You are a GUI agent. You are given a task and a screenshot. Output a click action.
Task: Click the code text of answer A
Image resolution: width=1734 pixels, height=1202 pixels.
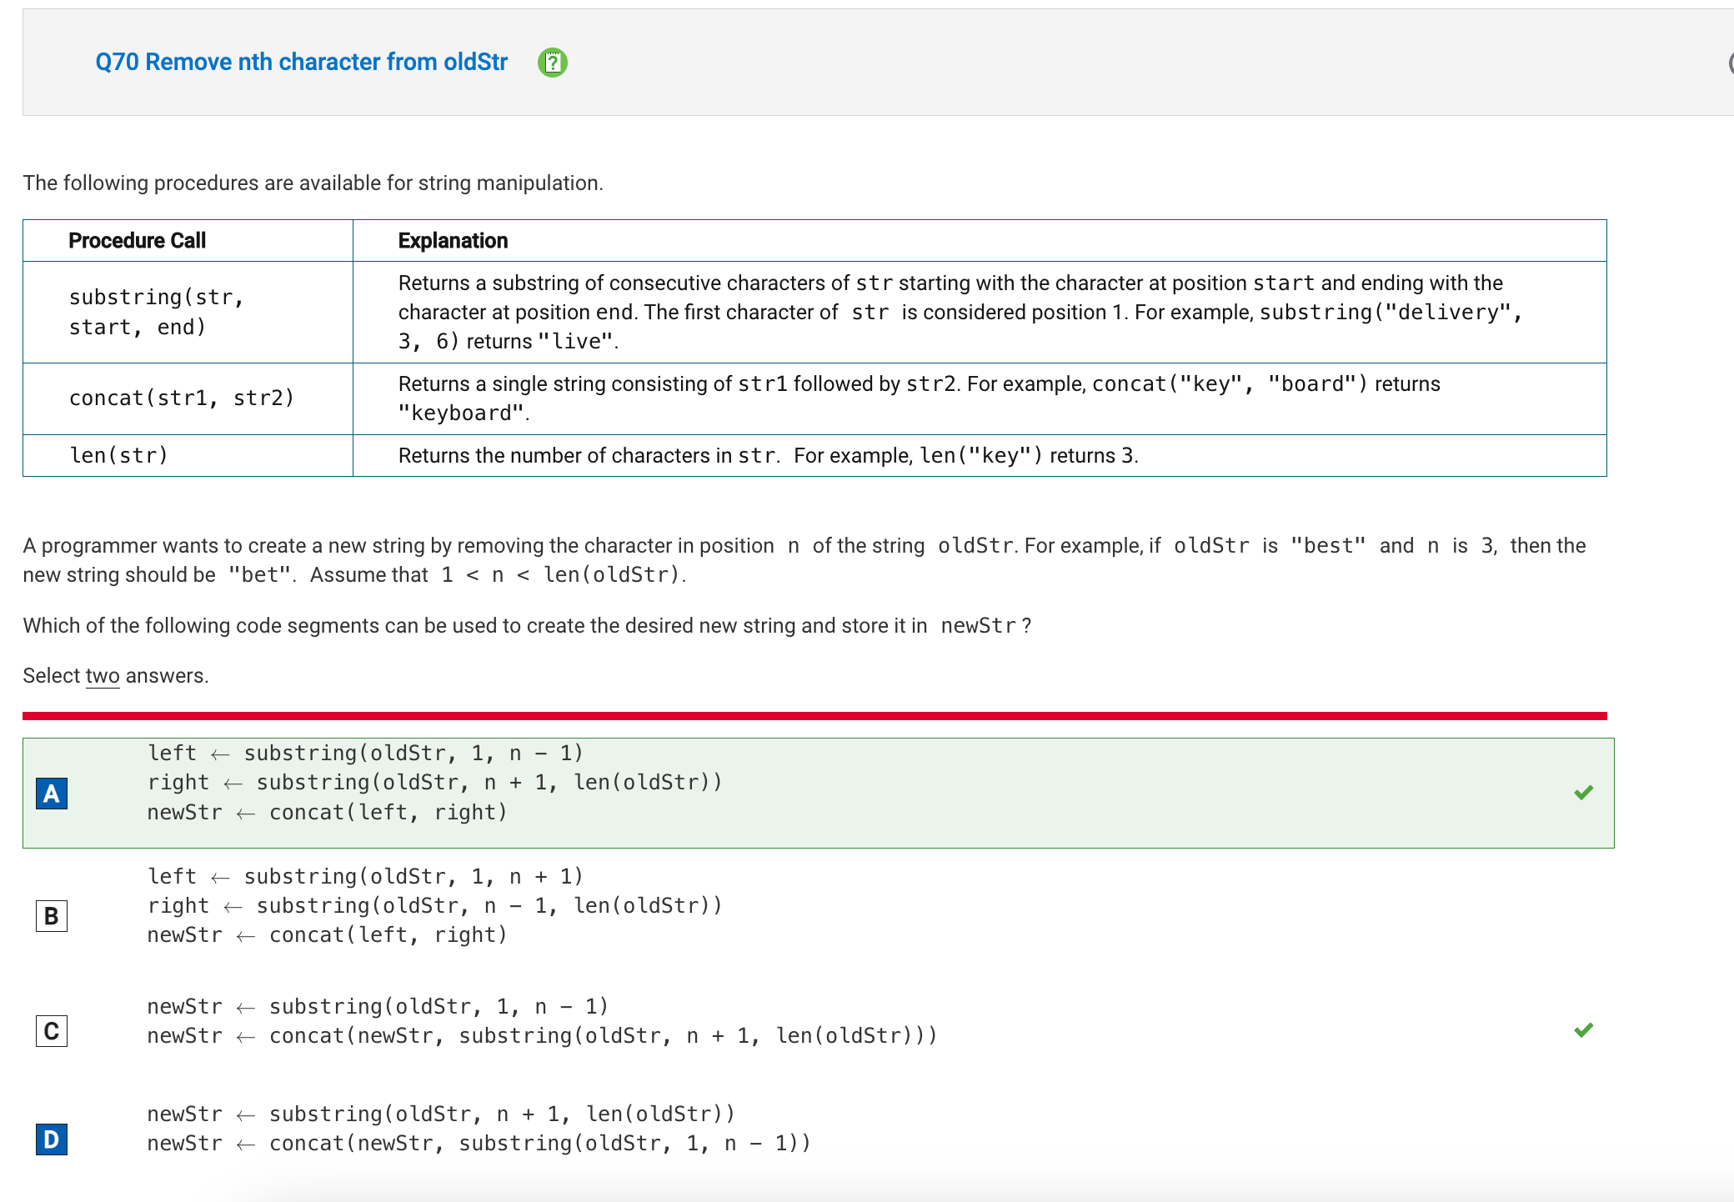(434, 783)
